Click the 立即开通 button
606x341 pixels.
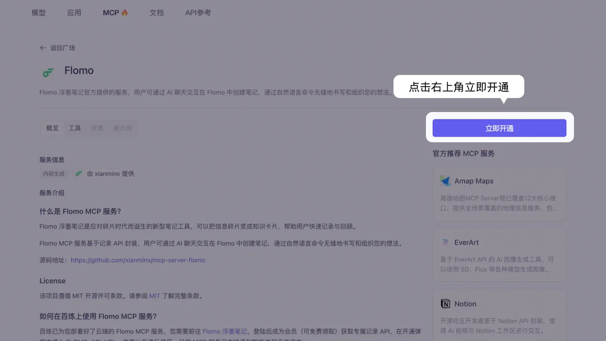coord(500,128)
